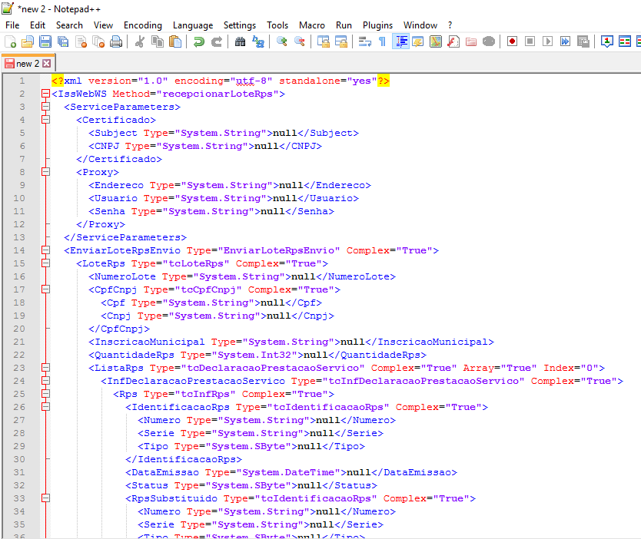Image resolution: width=641 pixels, height=539 pixels.
Task: Open the Edit menu
Action: [38, 25]
